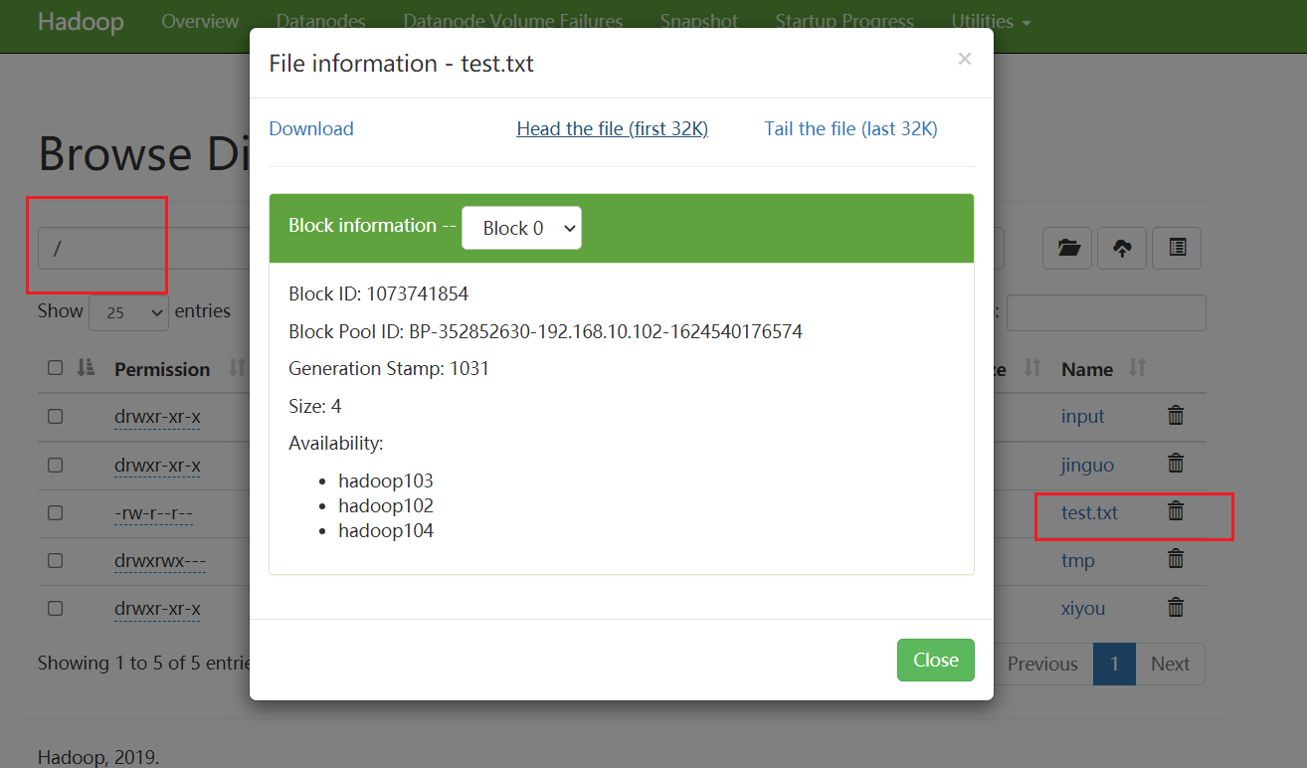Check the box for the test.txt row
Image resolution: width=1307 pixels, height=768 pixels.
tap(55, 512)
